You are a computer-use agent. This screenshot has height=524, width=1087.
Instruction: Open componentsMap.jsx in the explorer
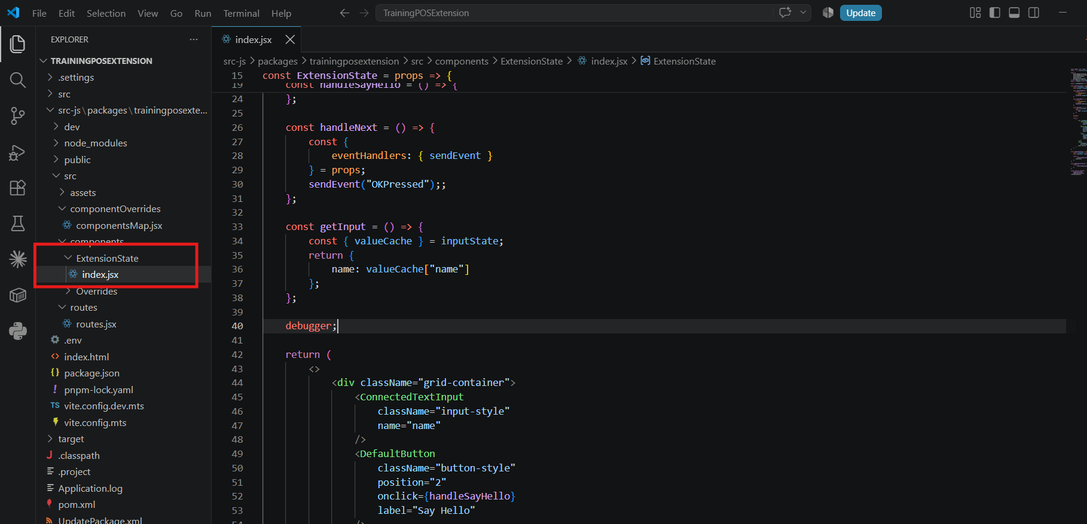[x=123, y=225]
